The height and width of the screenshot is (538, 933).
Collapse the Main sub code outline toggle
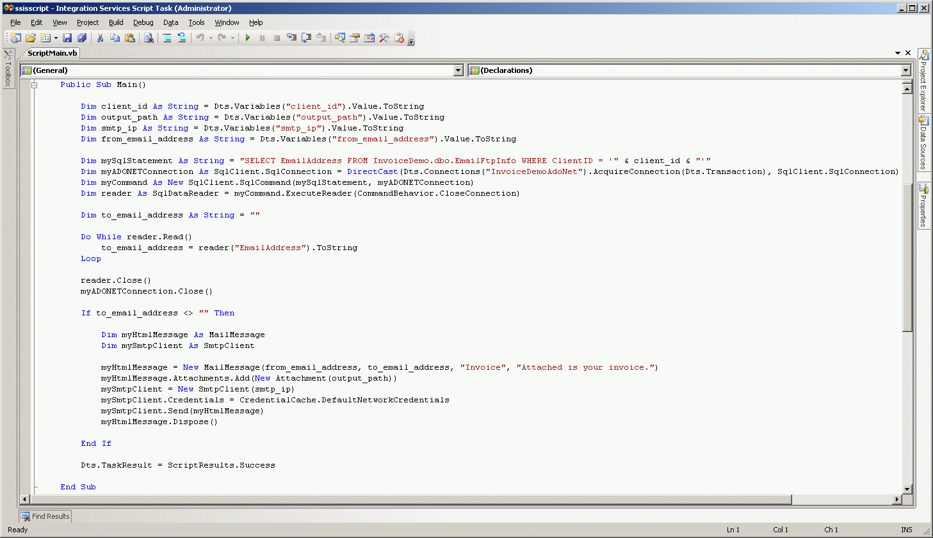35,85
